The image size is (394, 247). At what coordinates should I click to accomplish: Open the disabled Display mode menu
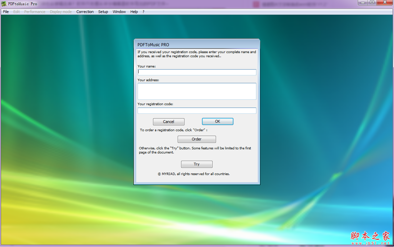[x=61, y=12]
